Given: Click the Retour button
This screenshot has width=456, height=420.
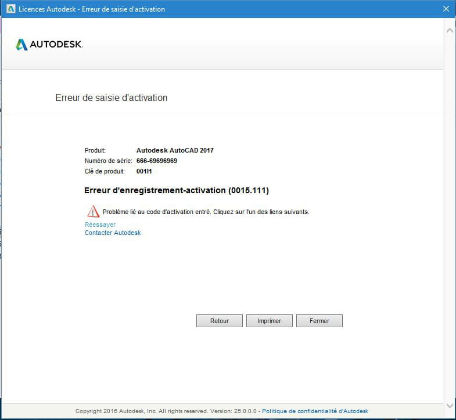Looking at the screenshot, I should coord(219,321).
